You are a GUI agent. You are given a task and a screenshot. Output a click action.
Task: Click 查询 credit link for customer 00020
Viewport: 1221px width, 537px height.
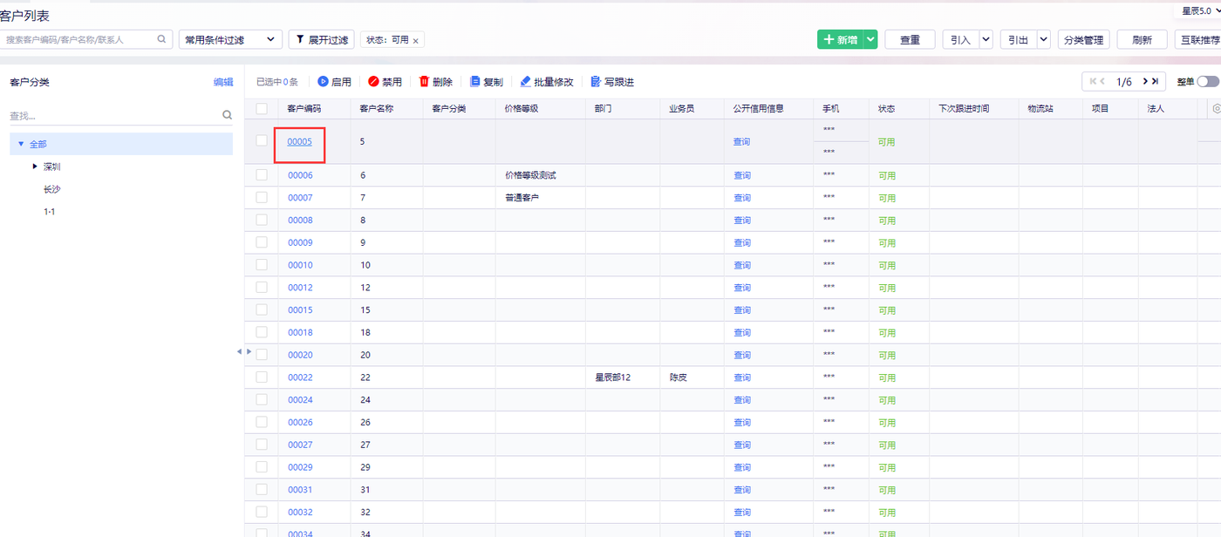[x=741, y=355]
